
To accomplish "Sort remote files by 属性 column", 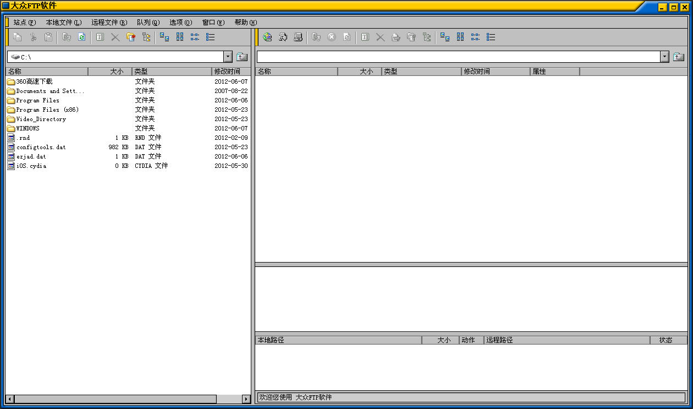I will point(555,72).
